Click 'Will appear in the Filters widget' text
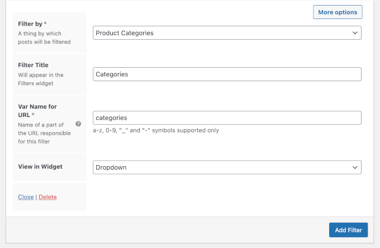The width and height of the screenshot is (380, 248). (x=41, y=79)
